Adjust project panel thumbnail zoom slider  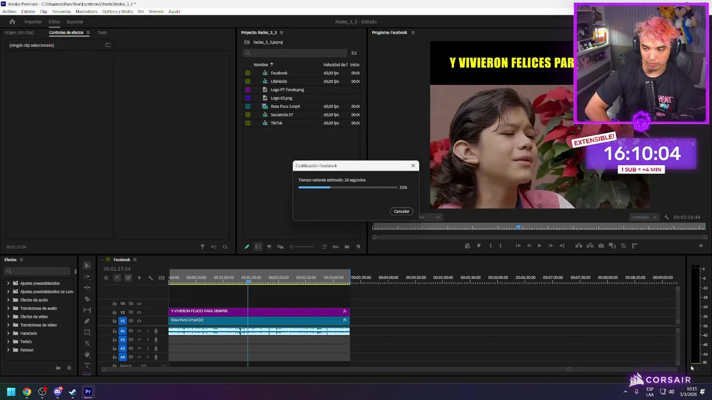(x=300, y=247)
